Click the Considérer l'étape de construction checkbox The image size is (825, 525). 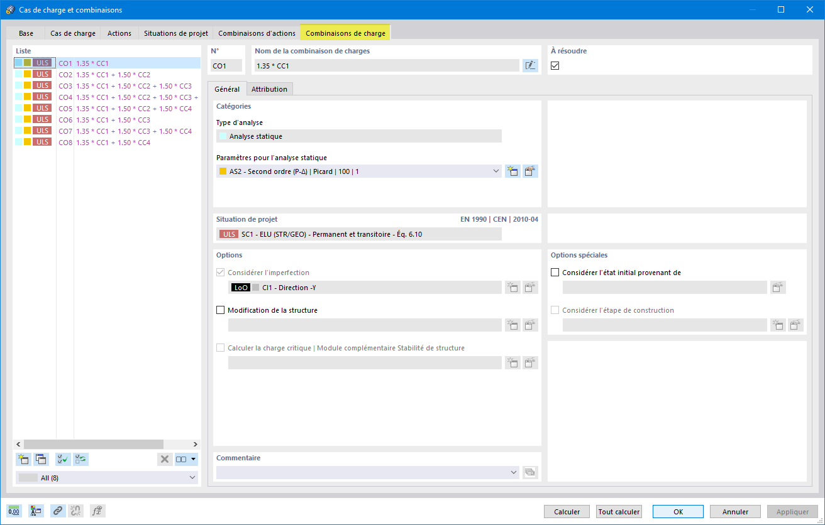pos(555,310)
